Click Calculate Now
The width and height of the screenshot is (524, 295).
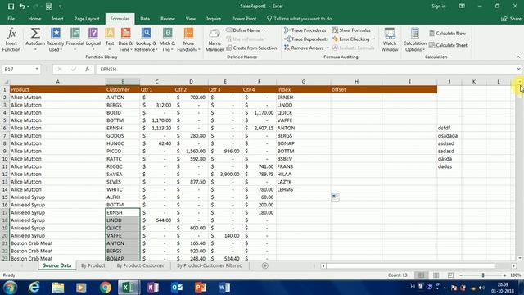coord(448,33)
